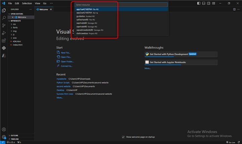Switch to the Welcome editor tab
This screenshot has width=242, height=144.
point(44,9)
